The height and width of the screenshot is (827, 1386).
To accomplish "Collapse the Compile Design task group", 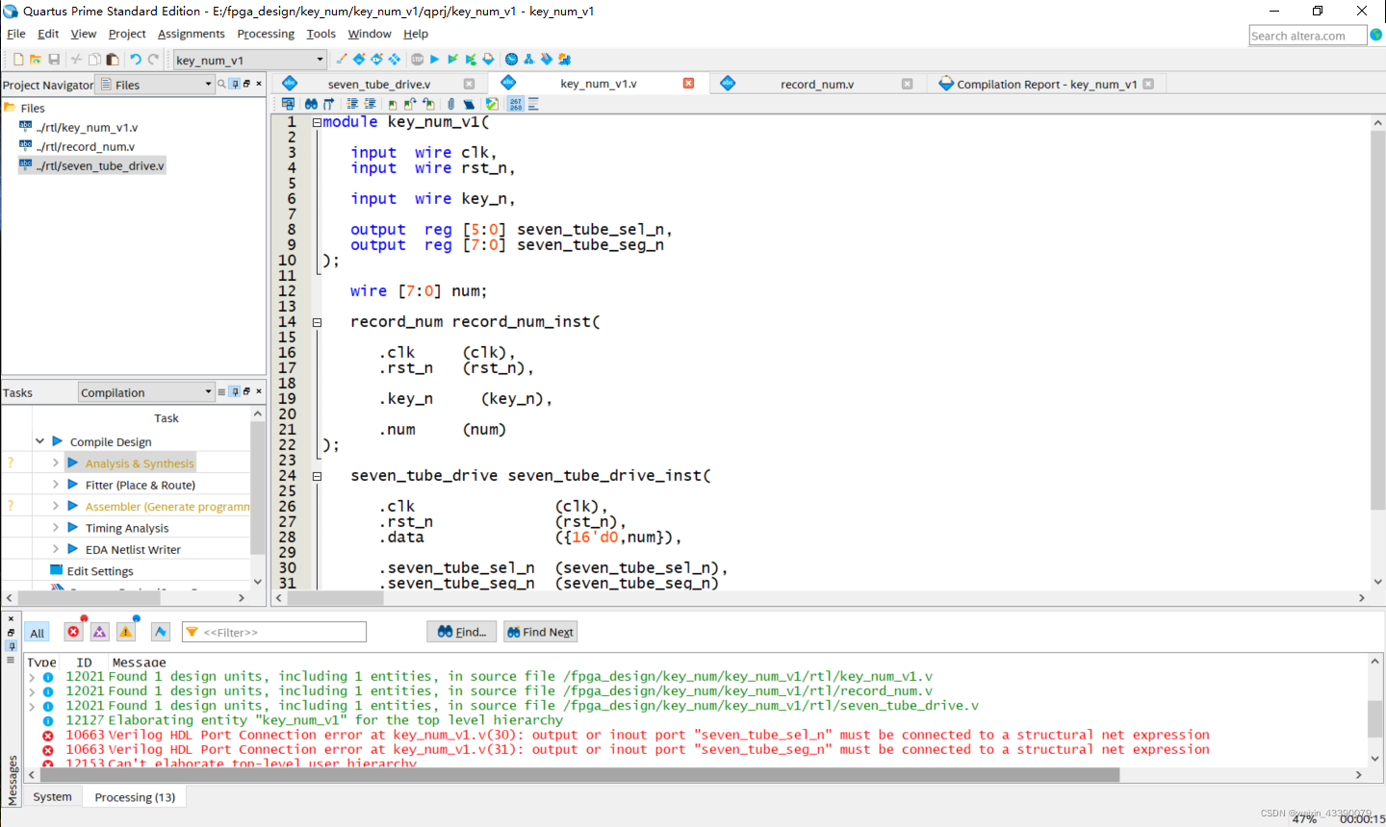I will pos(40,439).
